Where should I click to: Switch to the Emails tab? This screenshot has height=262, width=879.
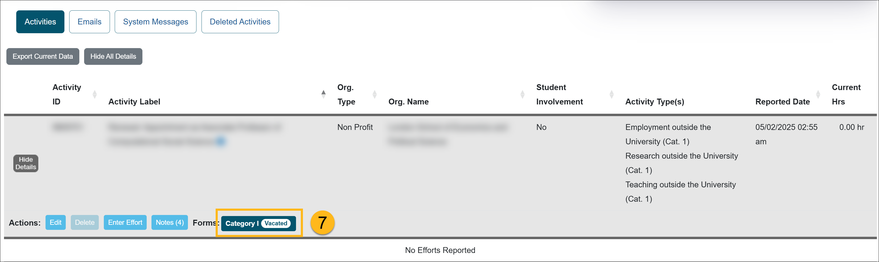(x=89, y=22)
